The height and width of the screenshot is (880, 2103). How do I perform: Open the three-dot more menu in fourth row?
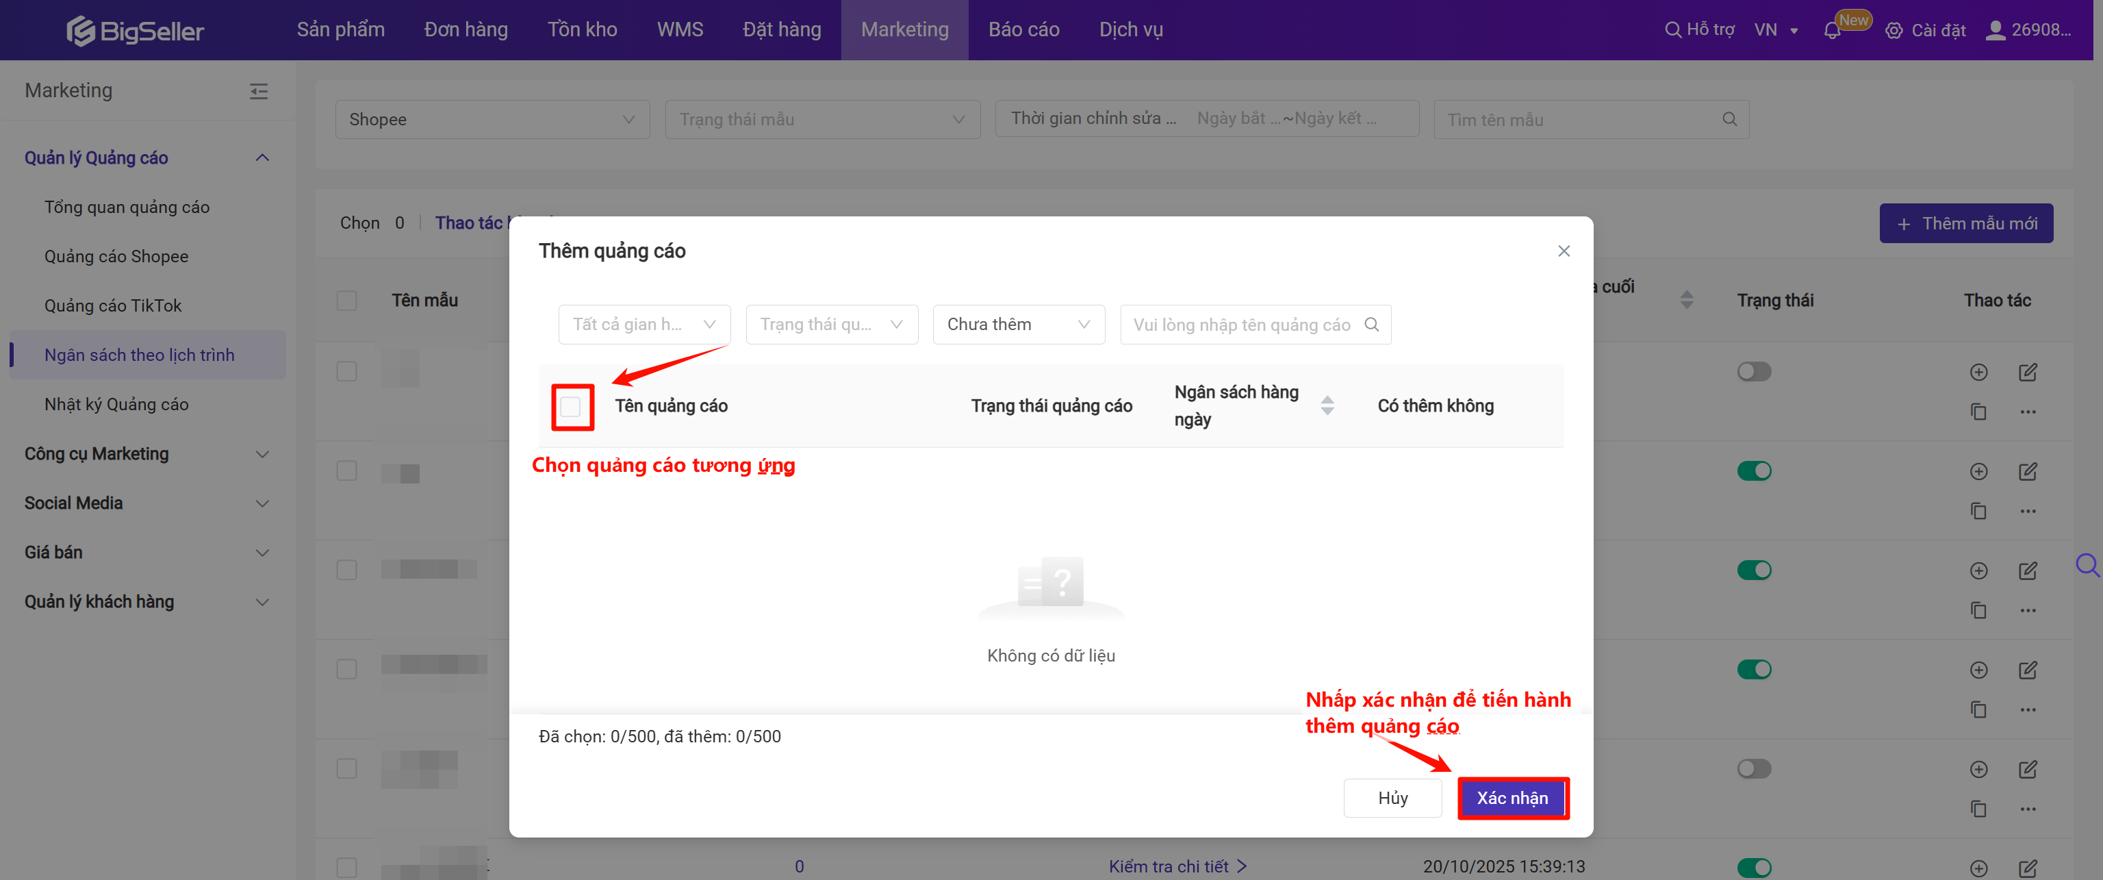(x=2027, y=709)
